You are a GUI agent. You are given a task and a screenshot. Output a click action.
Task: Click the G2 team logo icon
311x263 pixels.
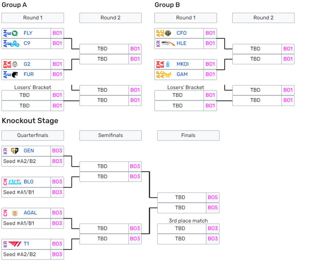[15, 64]
